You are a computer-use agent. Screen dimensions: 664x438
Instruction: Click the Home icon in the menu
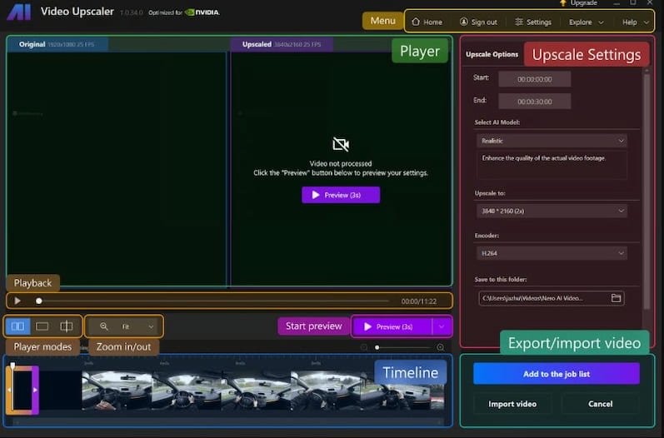point(416,22)
